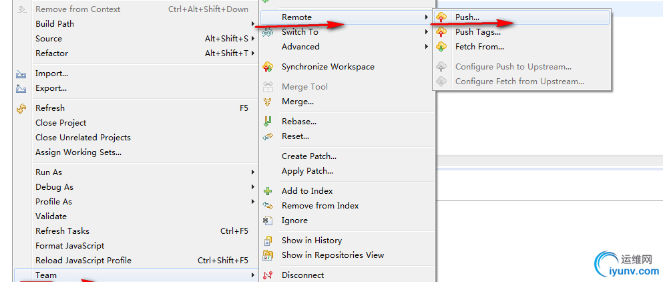Click the Import icon

click(x=21, y=74)
